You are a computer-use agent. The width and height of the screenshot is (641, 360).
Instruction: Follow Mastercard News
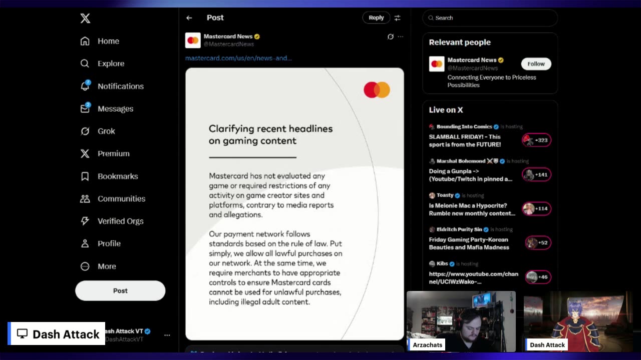(536, 64)
